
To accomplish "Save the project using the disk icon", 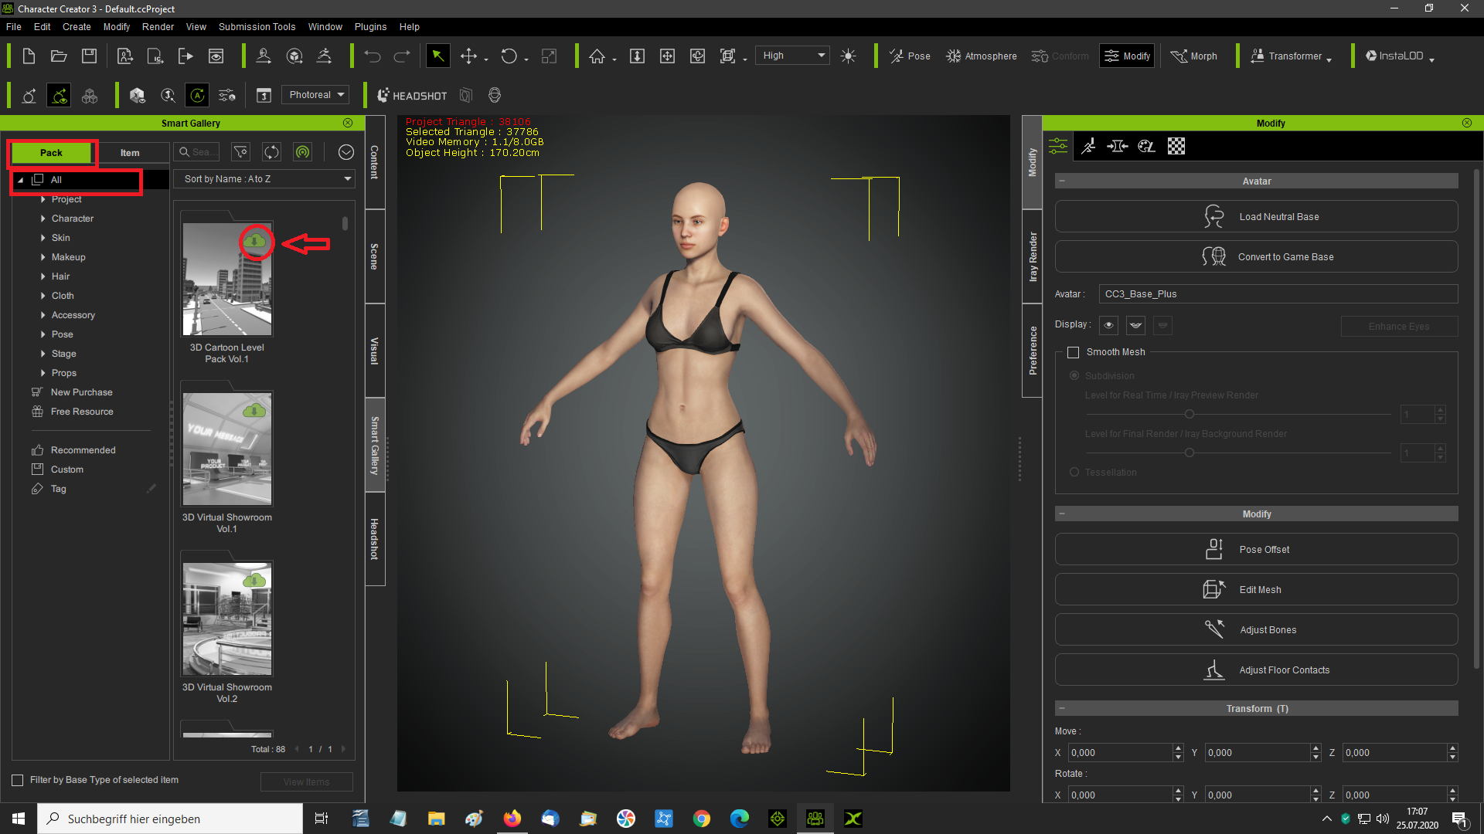I will click(x=90, y=56).
